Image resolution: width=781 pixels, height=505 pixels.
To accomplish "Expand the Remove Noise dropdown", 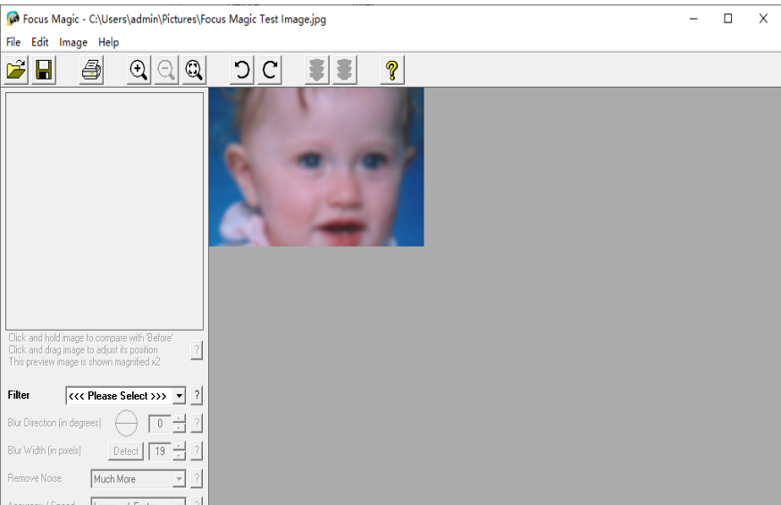I will pyautogui.click(x=179, y=479).
